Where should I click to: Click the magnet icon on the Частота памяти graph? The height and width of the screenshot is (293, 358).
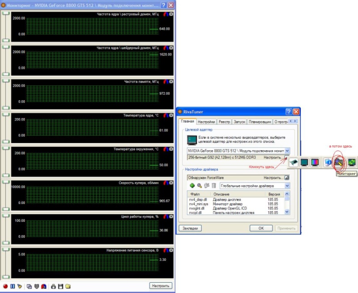pos(166,82)
